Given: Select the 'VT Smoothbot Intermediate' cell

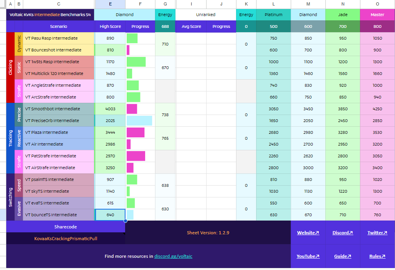Looking at the screenshot, I should pos(59,109).
